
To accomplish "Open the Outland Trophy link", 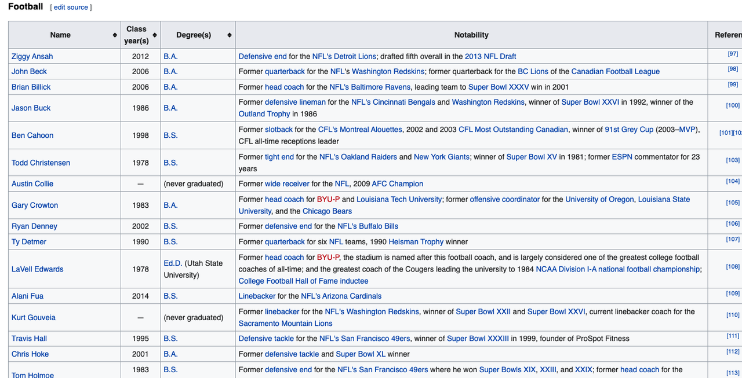I will pyautogui.click(x=264, y=114).
